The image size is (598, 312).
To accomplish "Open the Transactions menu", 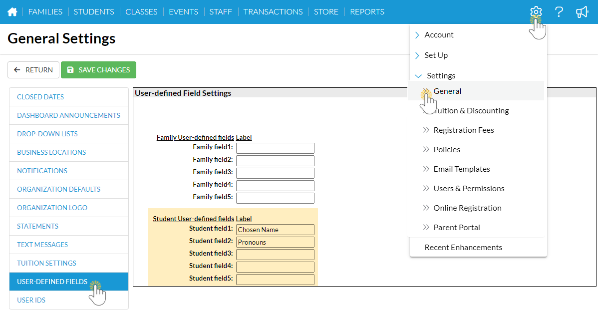I will click(273, 12).
